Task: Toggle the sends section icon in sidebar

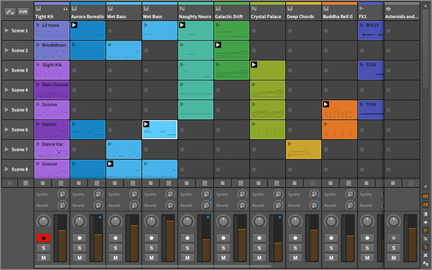Action: click(x=426, y=238)
